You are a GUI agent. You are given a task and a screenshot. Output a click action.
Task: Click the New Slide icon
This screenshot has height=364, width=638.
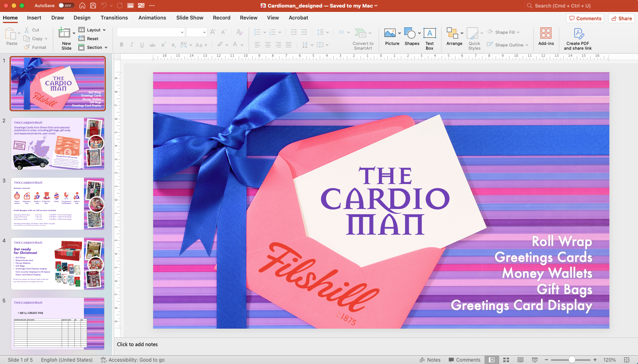tap(64, 33)
